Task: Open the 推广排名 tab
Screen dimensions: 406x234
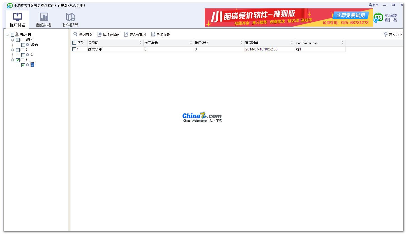Action: click(17, 19)
